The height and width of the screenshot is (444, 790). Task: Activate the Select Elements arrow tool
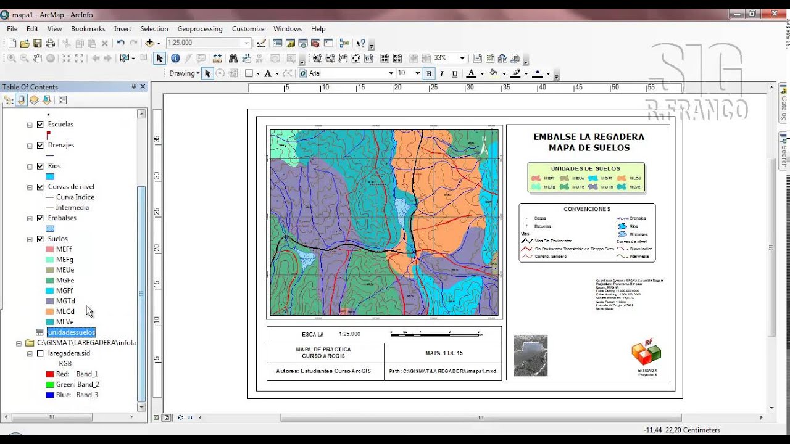tap(159, 58)
